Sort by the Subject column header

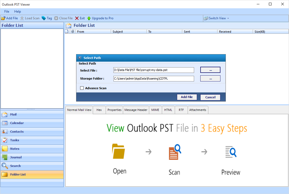coord(129,32)
